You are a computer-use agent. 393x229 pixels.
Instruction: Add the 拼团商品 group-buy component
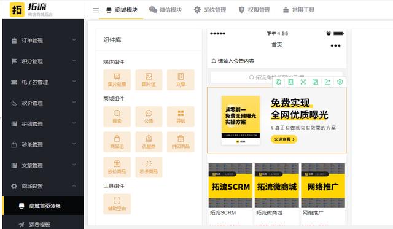(x=181, y=142)
